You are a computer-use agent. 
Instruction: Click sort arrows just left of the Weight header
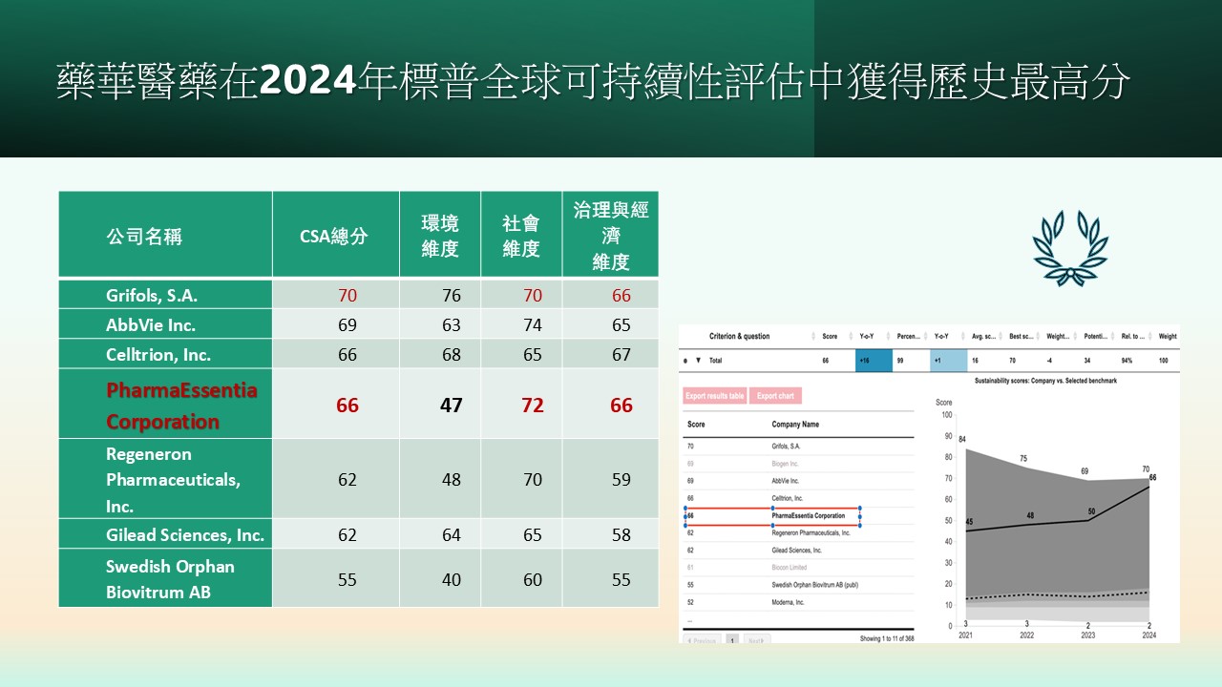[1152, 336]
